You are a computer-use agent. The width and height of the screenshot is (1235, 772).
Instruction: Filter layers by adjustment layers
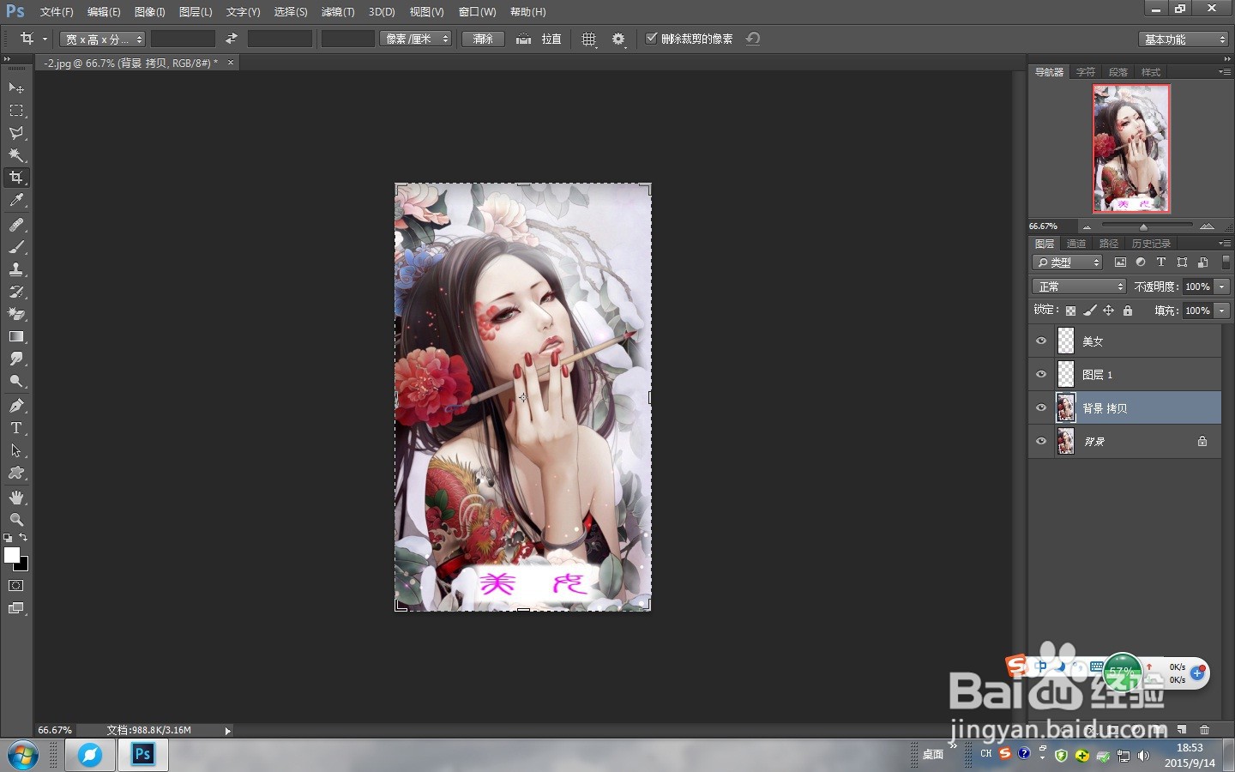click(1141, 262)
